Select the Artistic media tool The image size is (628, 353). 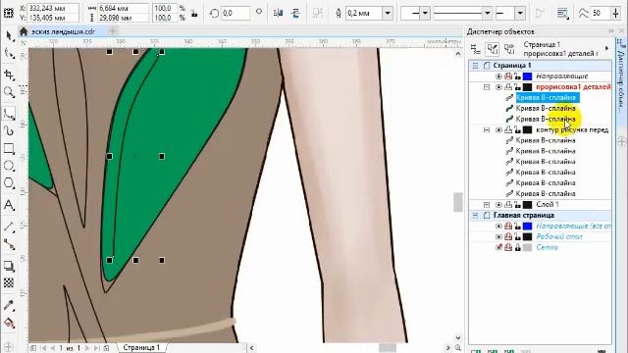pyautogui.click(x=9, y=131)
